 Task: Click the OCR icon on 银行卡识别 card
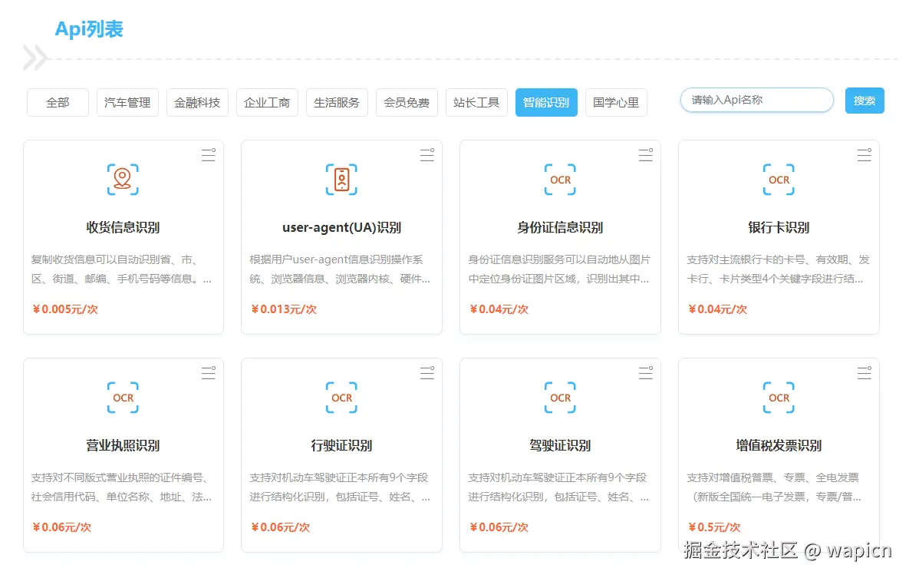779,180
